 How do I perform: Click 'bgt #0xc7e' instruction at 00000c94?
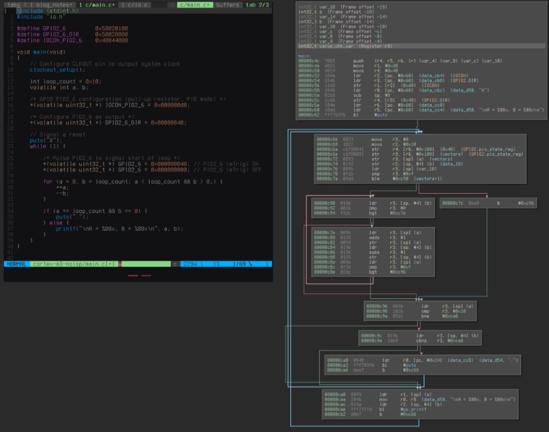point(360,213)
